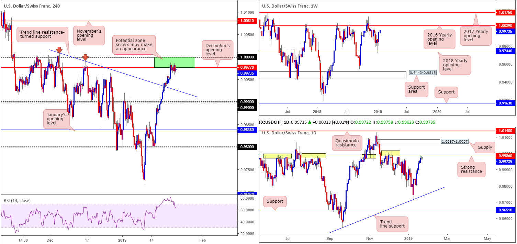517x244 pixels.
Task: Click the 40.0000 RSI axis value
Action: pyautogui.click(x=247, y=222)
